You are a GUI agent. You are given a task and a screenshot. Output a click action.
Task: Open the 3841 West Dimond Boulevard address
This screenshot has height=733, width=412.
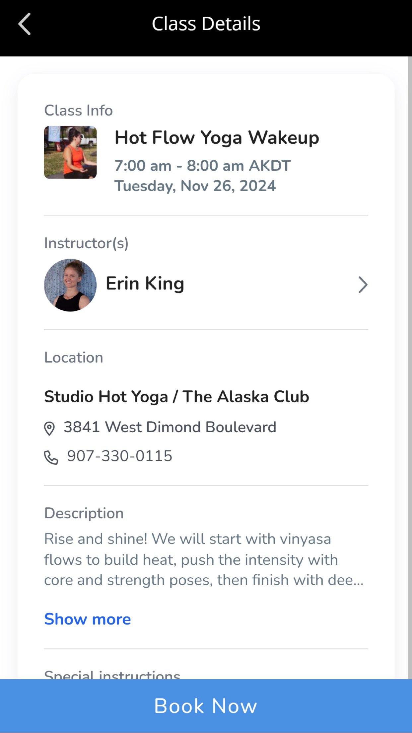click(x=170, y=427)
